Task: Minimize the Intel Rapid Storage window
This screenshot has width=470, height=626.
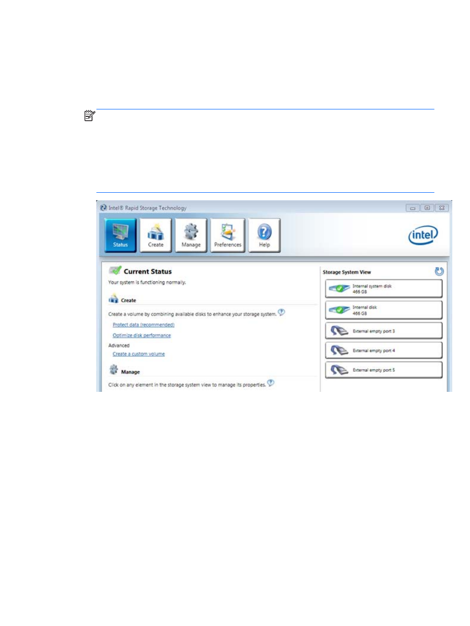Action: [x=412, y=208]
